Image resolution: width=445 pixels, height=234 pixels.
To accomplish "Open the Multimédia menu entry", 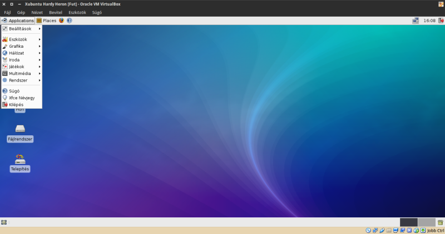I will 22,73.
